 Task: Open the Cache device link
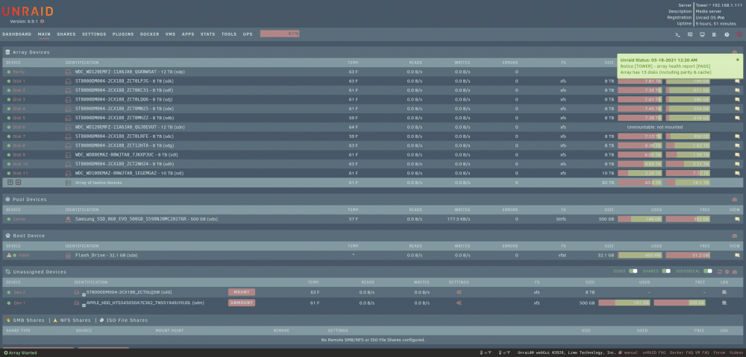19,219
